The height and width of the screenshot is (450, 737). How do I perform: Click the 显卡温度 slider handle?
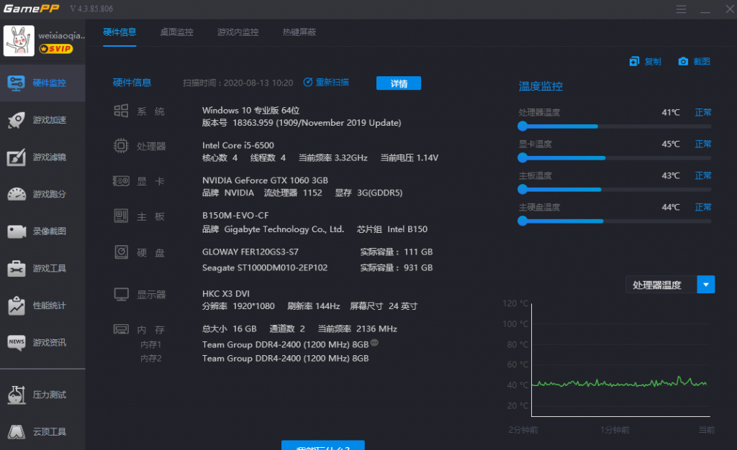click(523, 157)
